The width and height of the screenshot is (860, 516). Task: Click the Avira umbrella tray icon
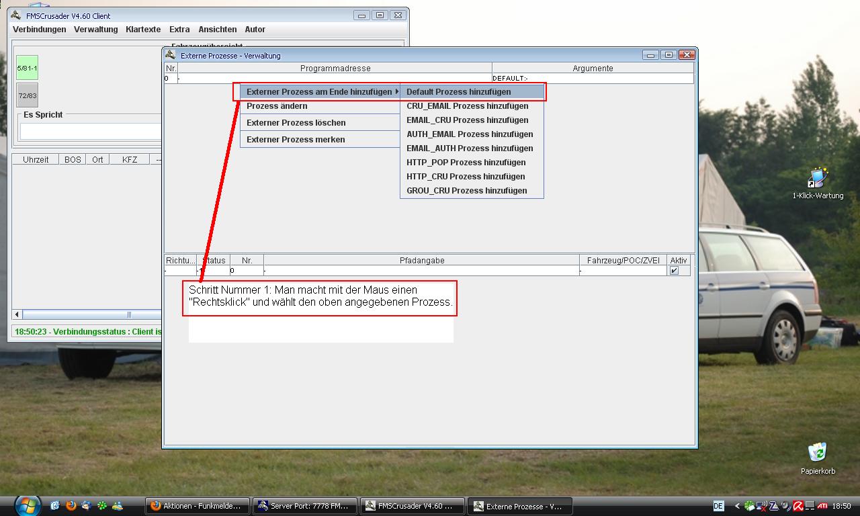pos(798,506)
